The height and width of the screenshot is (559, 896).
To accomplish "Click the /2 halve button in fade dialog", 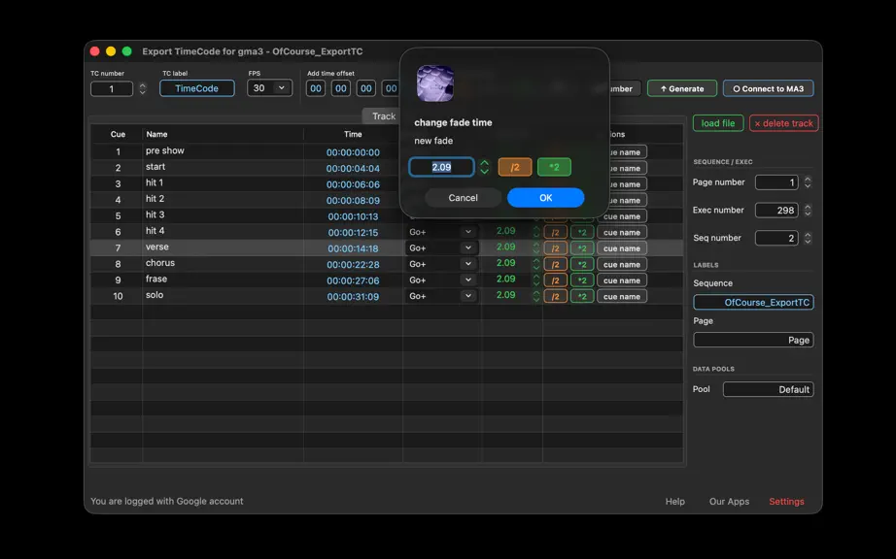I will [x=515, y=167].
